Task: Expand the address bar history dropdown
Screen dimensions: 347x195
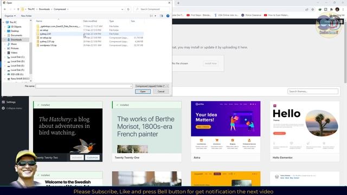Action: pos(123,9)
